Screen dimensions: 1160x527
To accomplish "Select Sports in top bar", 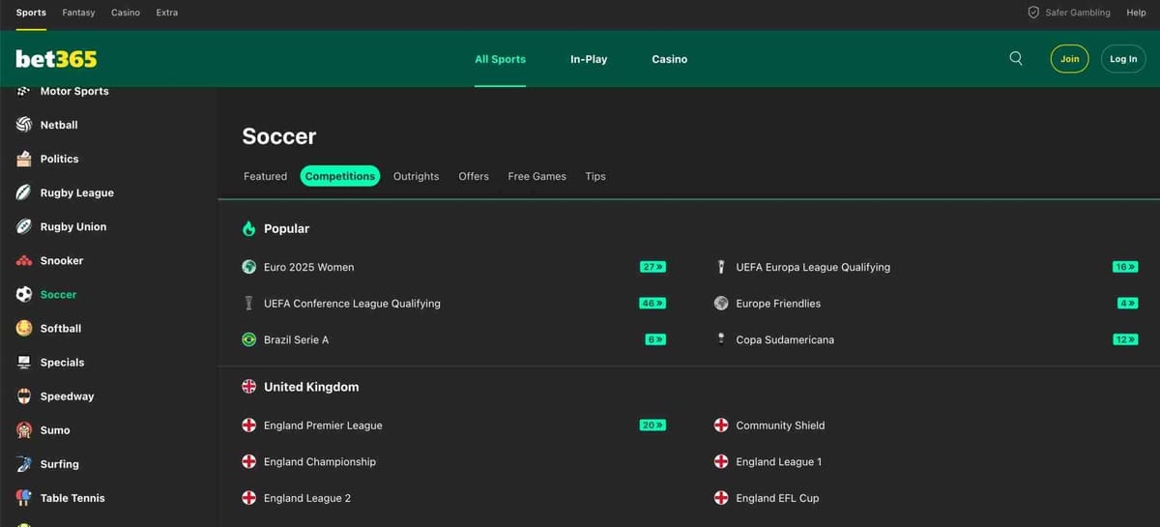I will pos(31,13).
